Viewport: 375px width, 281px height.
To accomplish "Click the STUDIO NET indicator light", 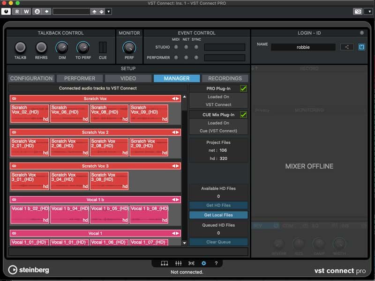I will pyautogui.click(x=186, y=47).
